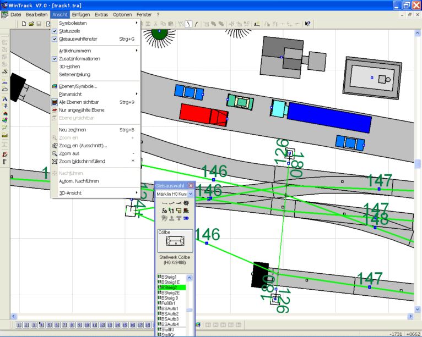
Task: Click the Open file folder icon
Action: [x=31, y=24]
